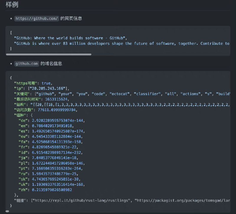Click the '的网页信息' text
Screen dimensions: 236x214
(71, 19)
